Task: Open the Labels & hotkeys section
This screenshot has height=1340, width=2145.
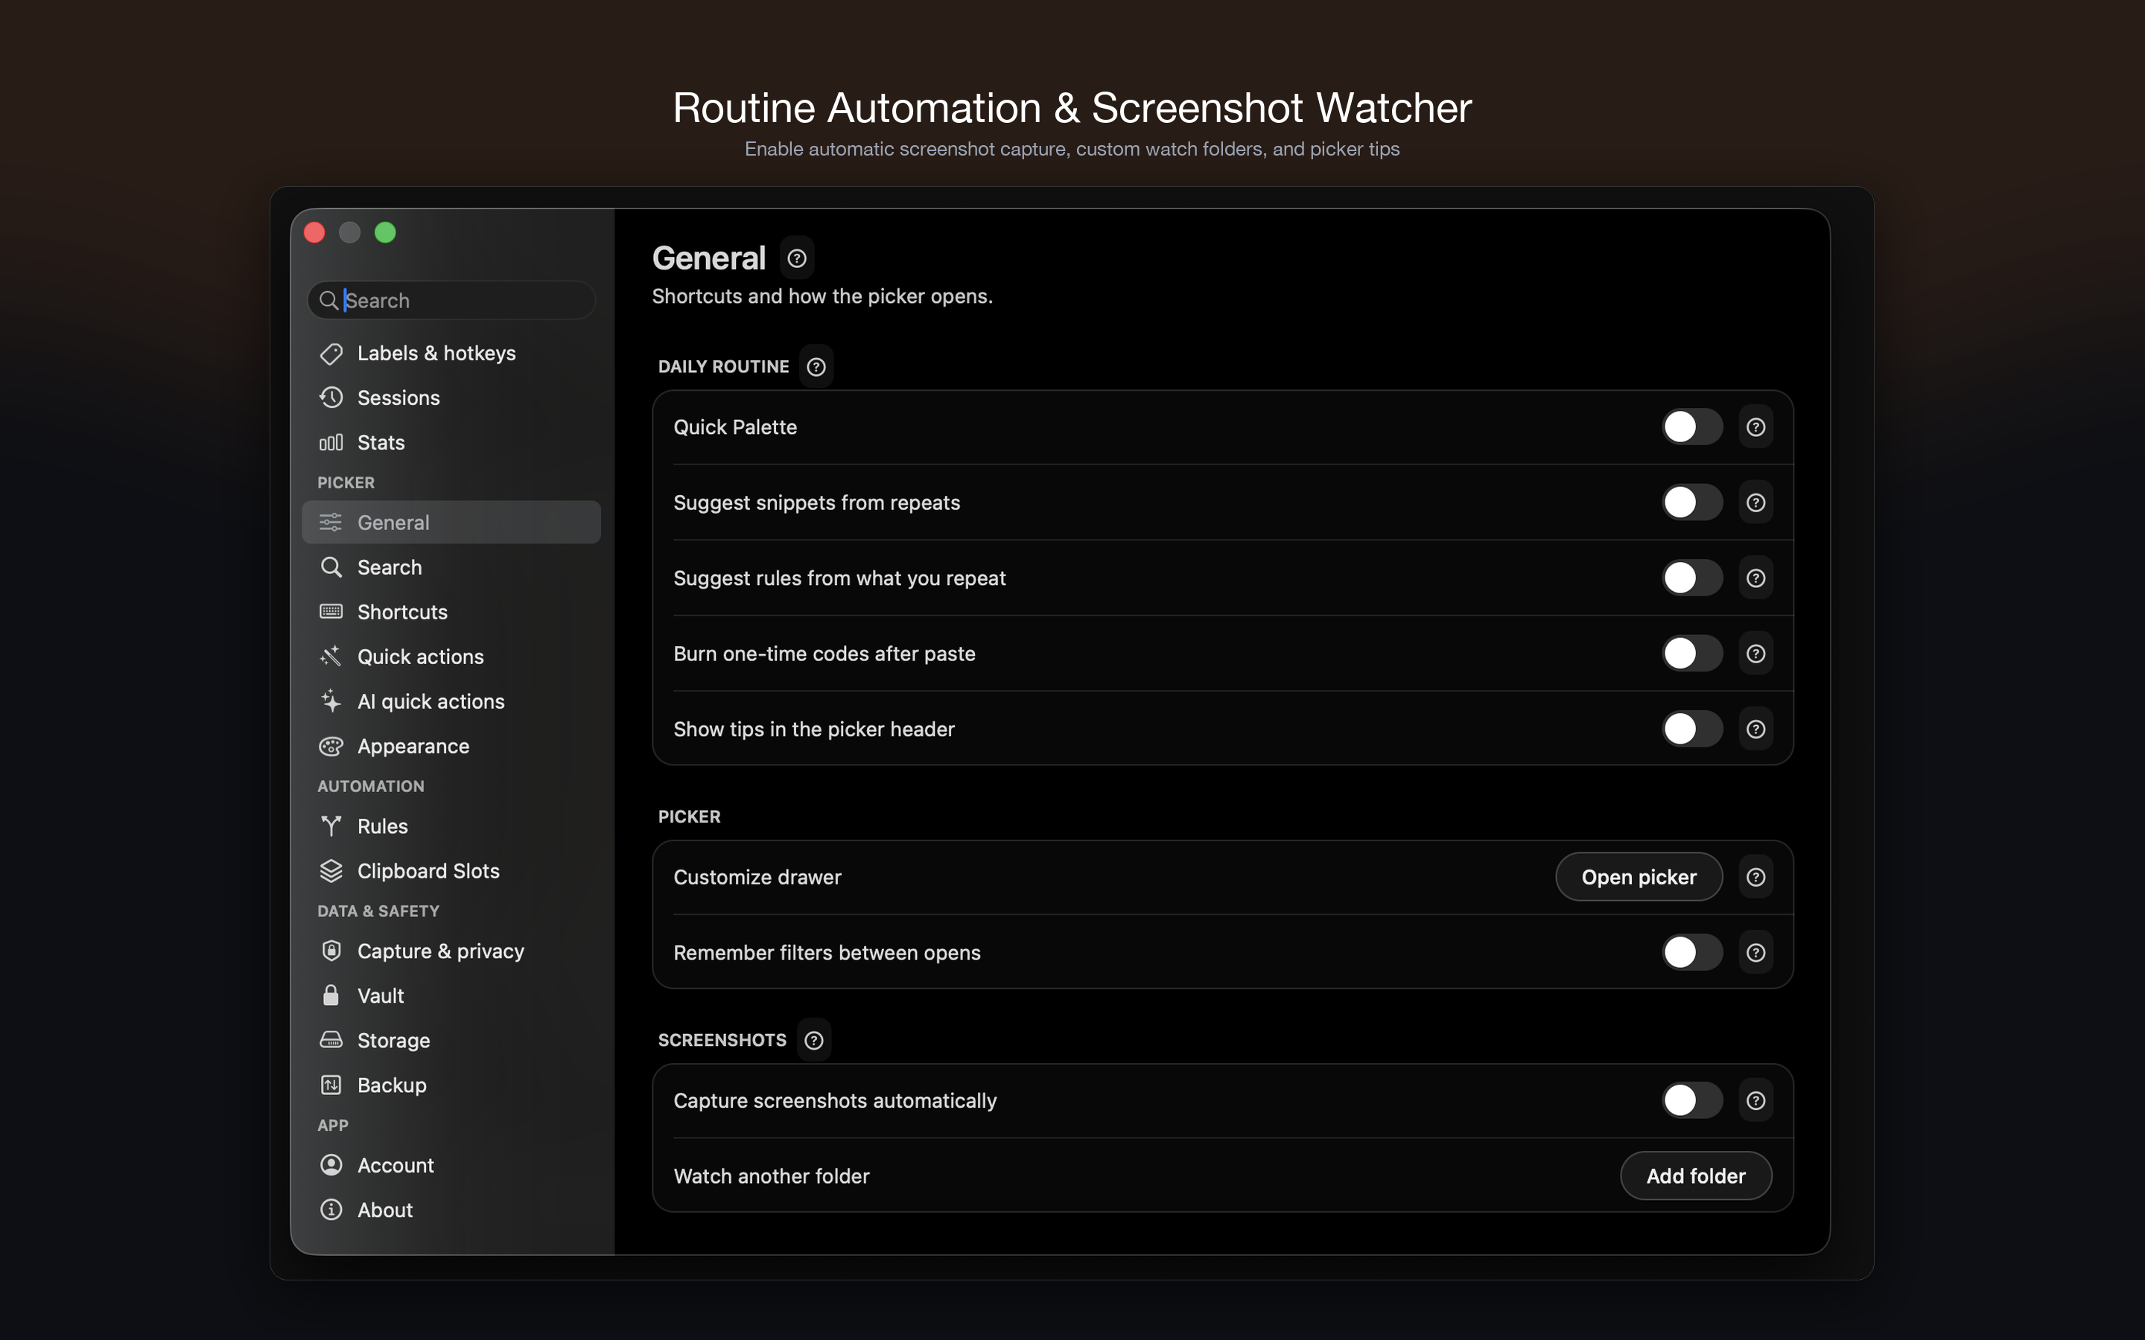Action: click(x=451, y=353)
